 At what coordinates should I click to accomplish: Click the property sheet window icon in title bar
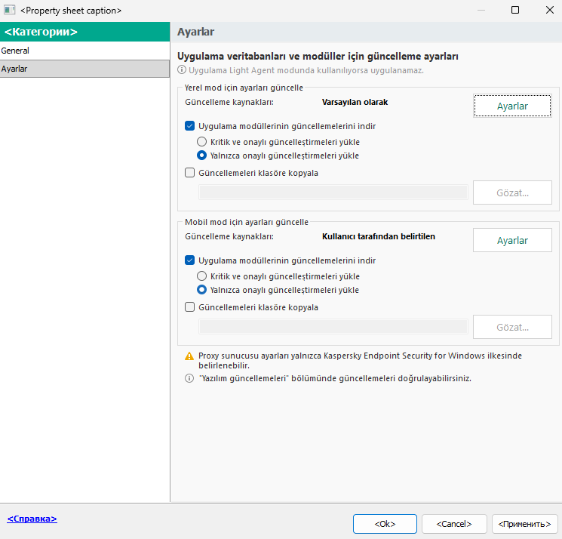pyautogui.click(x=11, y=11)
